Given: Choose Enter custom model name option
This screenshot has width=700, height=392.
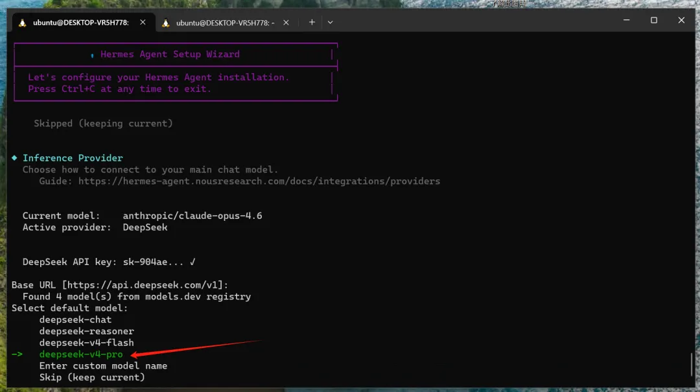Looking at the screenshot, I should [103, 366].
